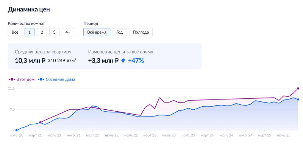Choose the 3-room filter button
Screen dimensions: 303x145
tap(54, 32)
